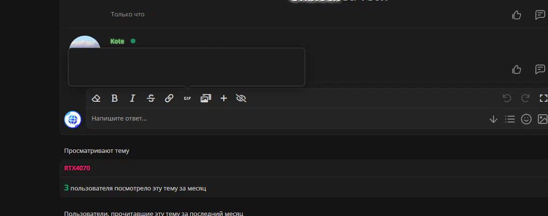Expand the editor to fullscreen
The height and width of the screenshot is (216, 548).
tap(544, 98)
